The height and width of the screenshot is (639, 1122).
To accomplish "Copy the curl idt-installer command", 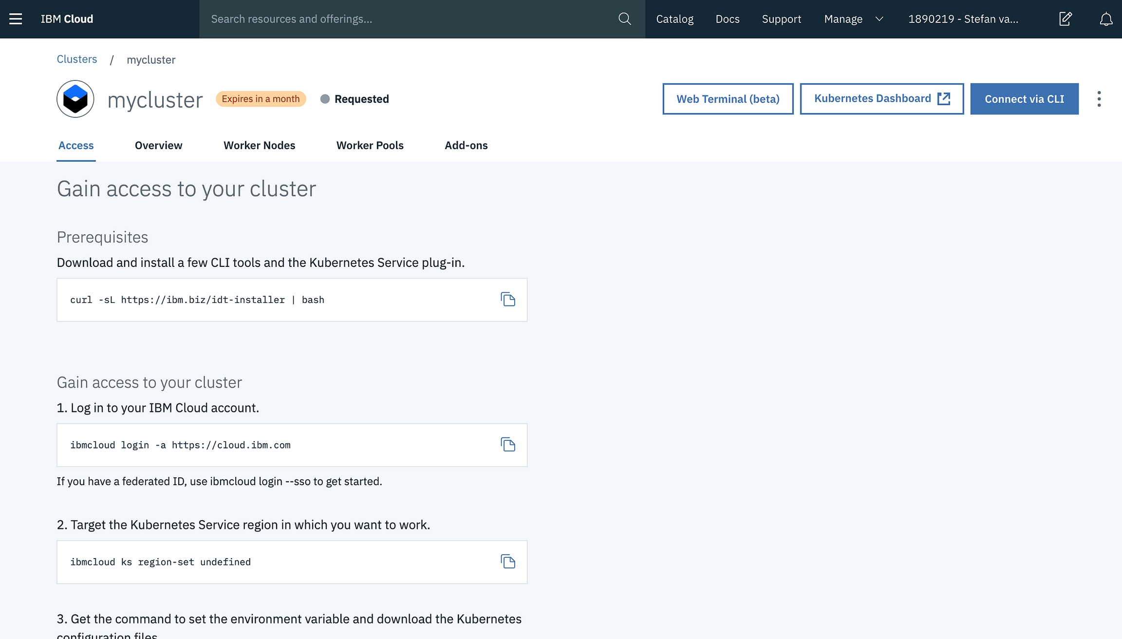I will point(508,300).
